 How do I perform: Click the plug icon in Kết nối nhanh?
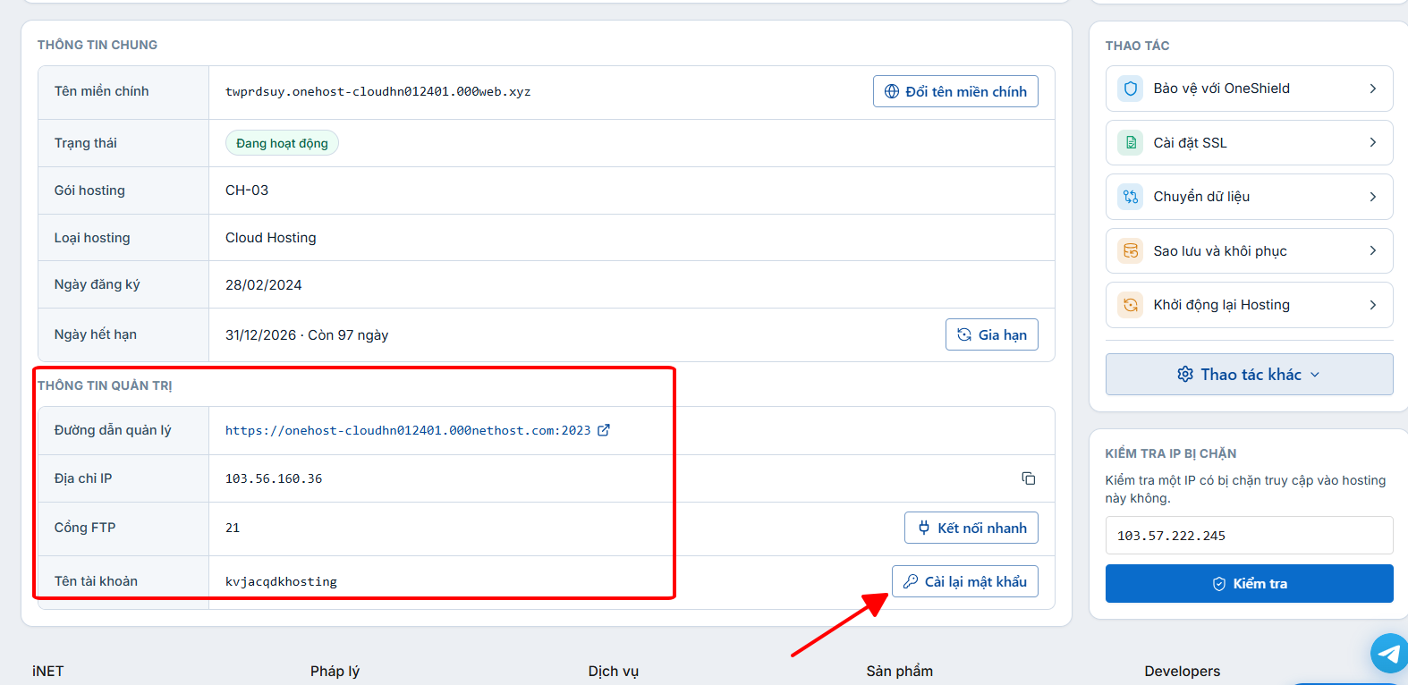[924, 528]
